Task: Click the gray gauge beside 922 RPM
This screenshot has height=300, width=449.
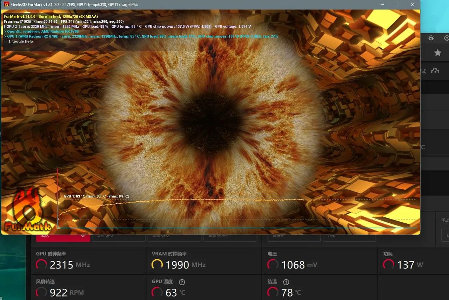Action: [x=41, y=292]
